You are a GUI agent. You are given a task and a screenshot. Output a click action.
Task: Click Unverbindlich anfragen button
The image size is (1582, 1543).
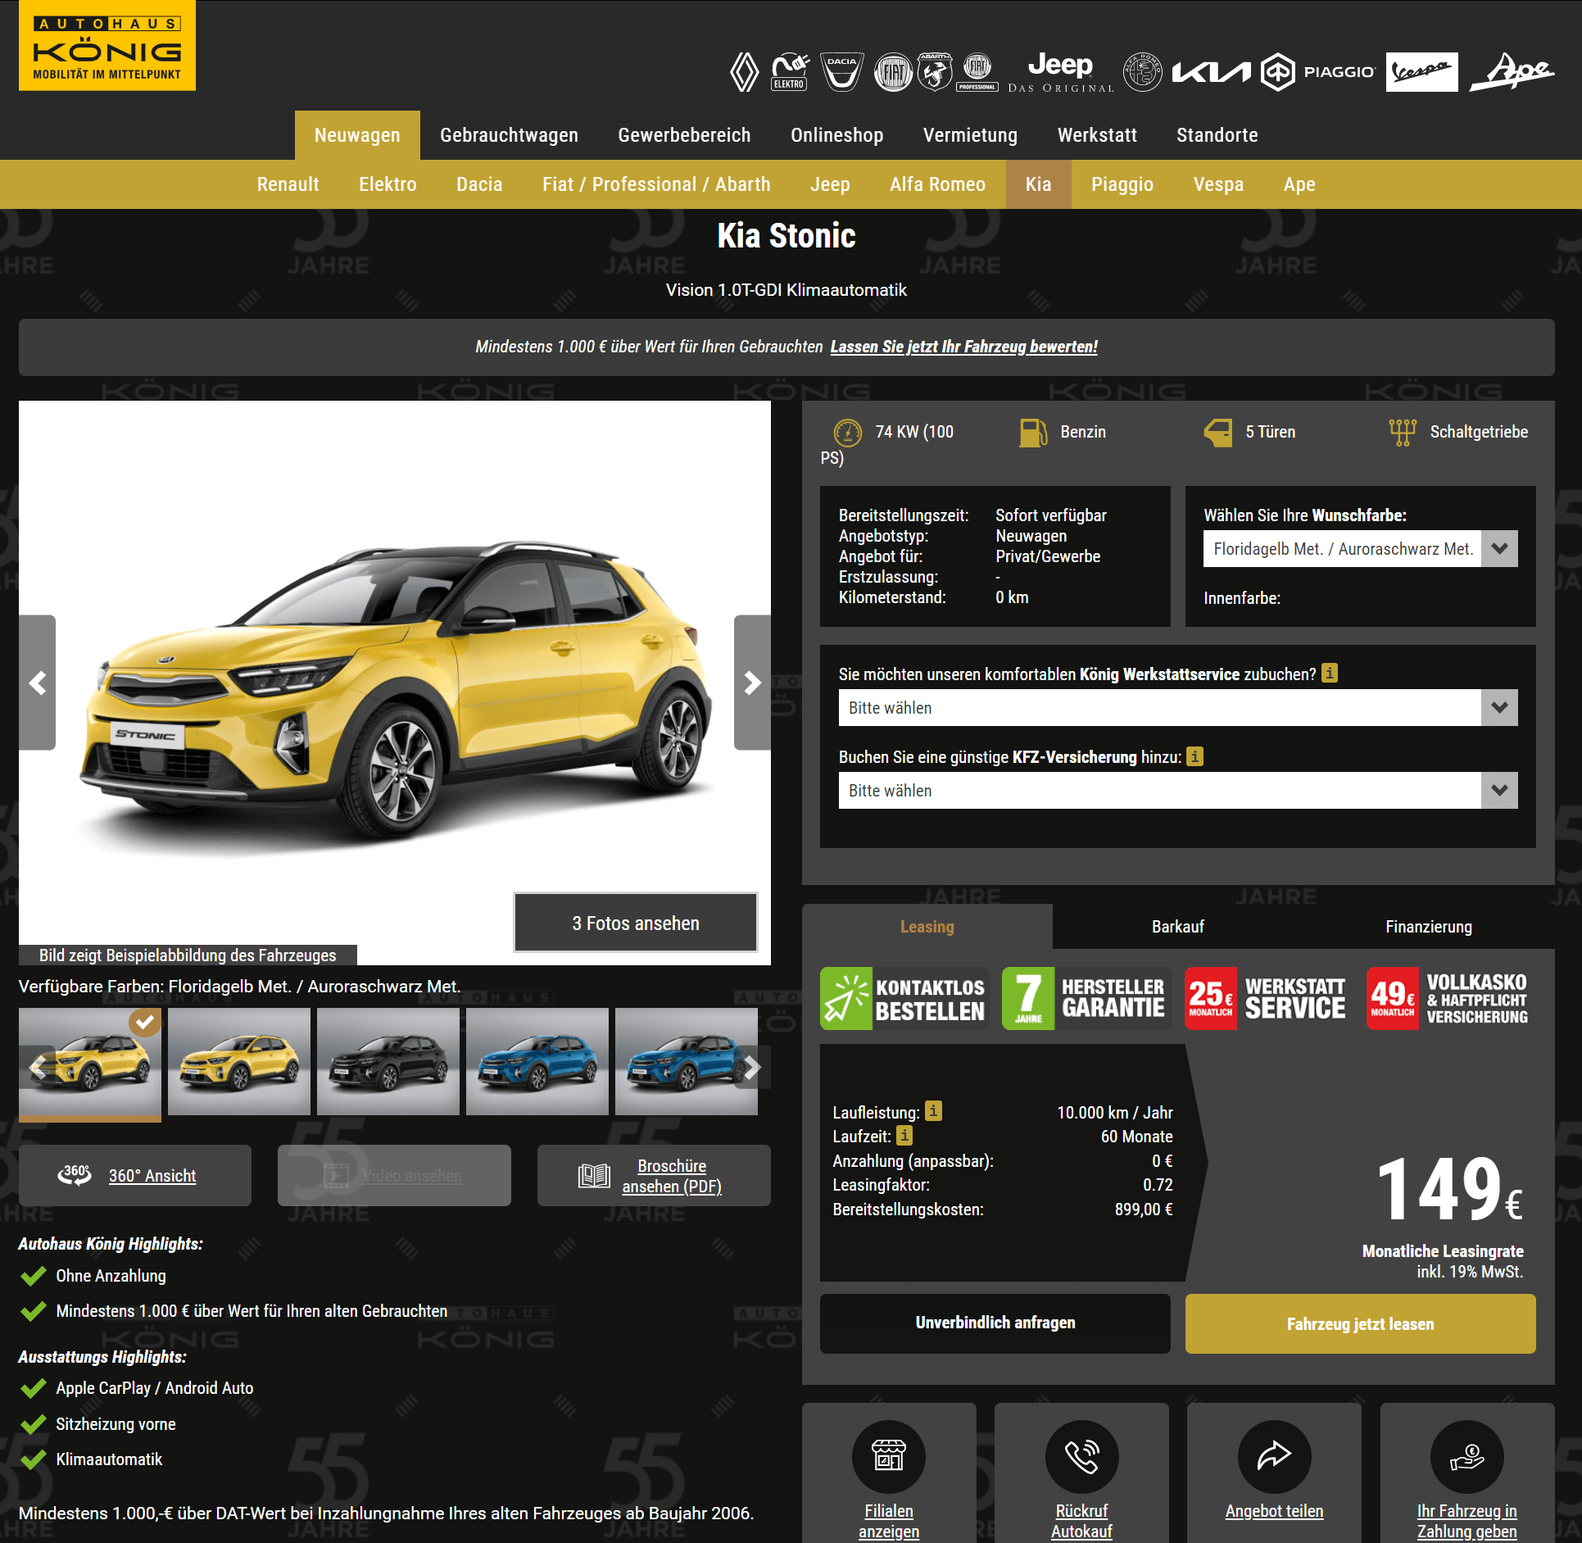pos(995,1323)
